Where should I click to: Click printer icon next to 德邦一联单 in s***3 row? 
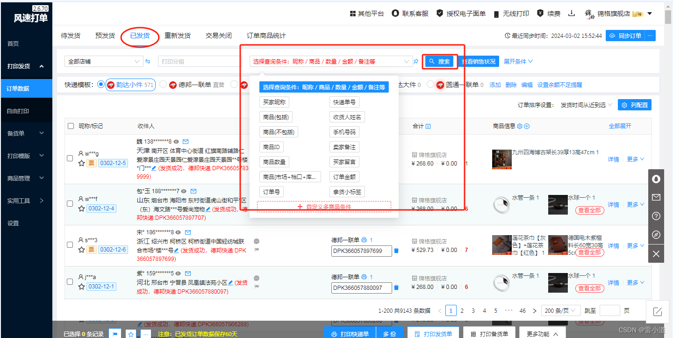pos(364,240)
